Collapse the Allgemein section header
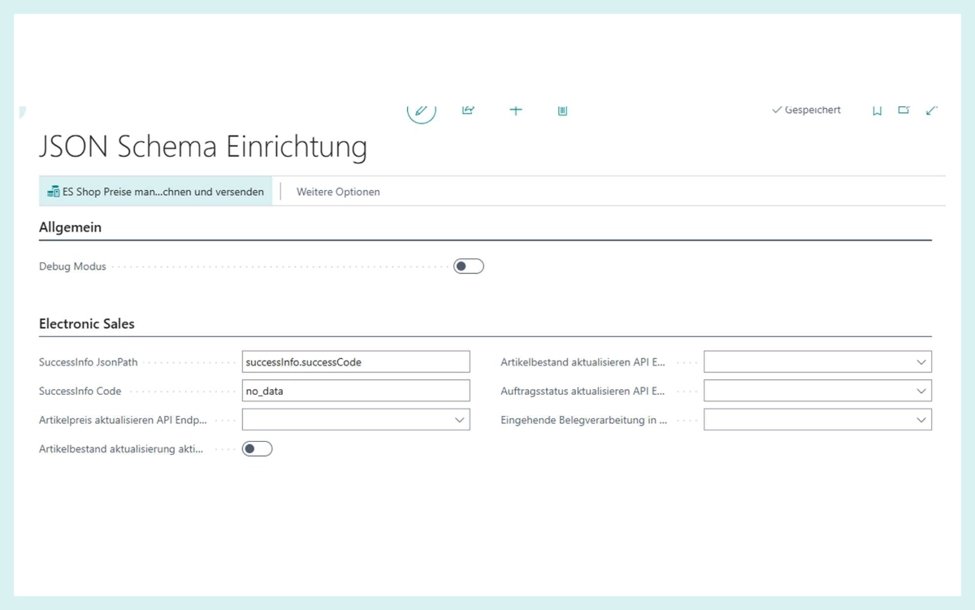 [71, 227]
